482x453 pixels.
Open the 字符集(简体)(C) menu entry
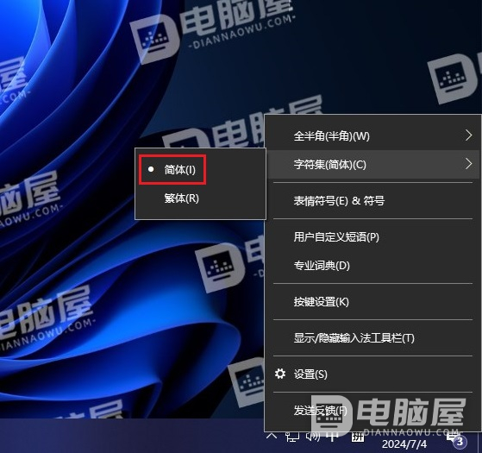[372, 164]
